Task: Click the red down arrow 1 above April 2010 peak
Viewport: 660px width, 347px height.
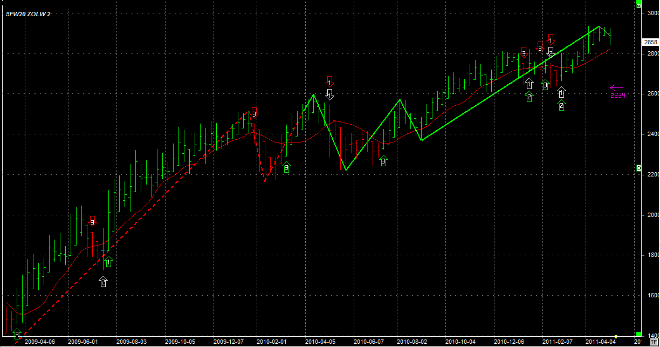Action: pos(330,82)
